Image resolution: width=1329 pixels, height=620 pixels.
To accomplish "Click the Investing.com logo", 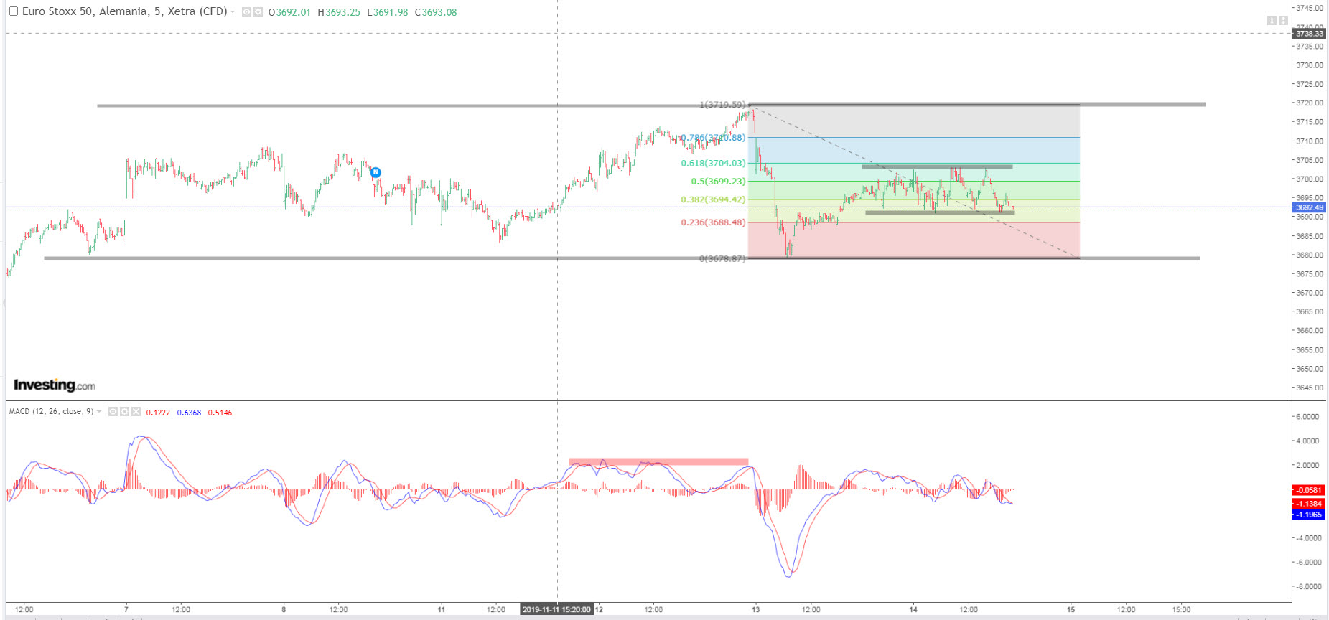I will coord(54,385).
